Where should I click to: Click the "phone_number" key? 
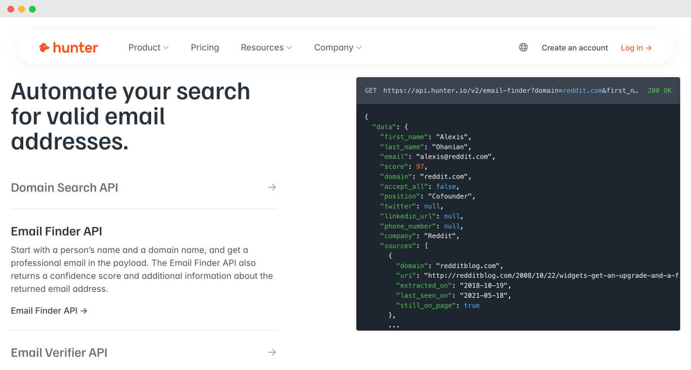pos(408,226)
